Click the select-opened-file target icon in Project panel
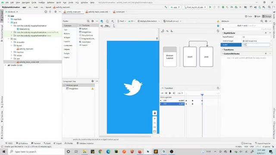276x155 pixels. tap(46, 12)
